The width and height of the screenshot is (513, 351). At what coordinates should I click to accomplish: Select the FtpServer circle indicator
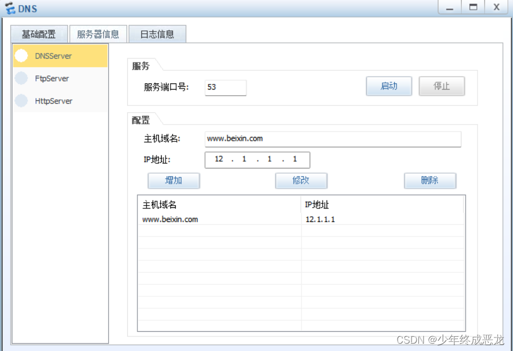coord(21,78)
